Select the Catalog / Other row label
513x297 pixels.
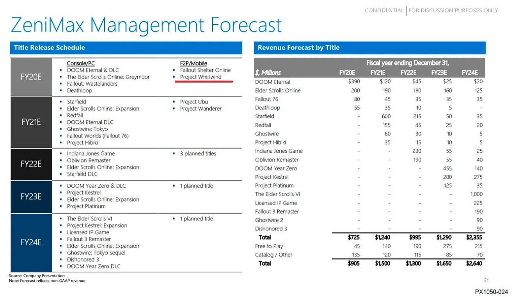(273, 255)
